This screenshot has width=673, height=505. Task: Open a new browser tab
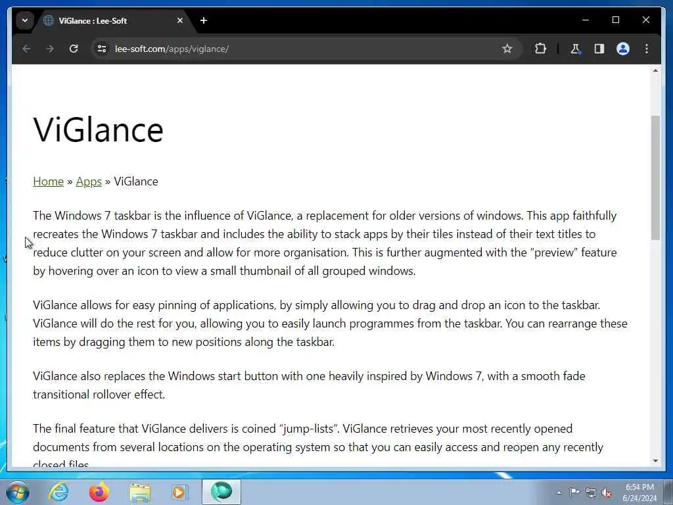coord(204,20)
